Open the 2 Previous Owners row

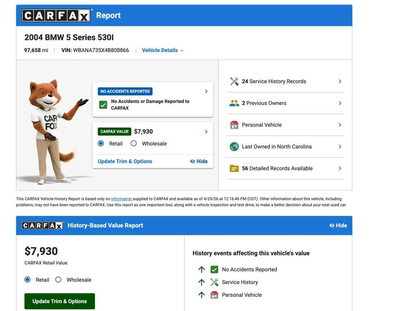coord(285,103)
